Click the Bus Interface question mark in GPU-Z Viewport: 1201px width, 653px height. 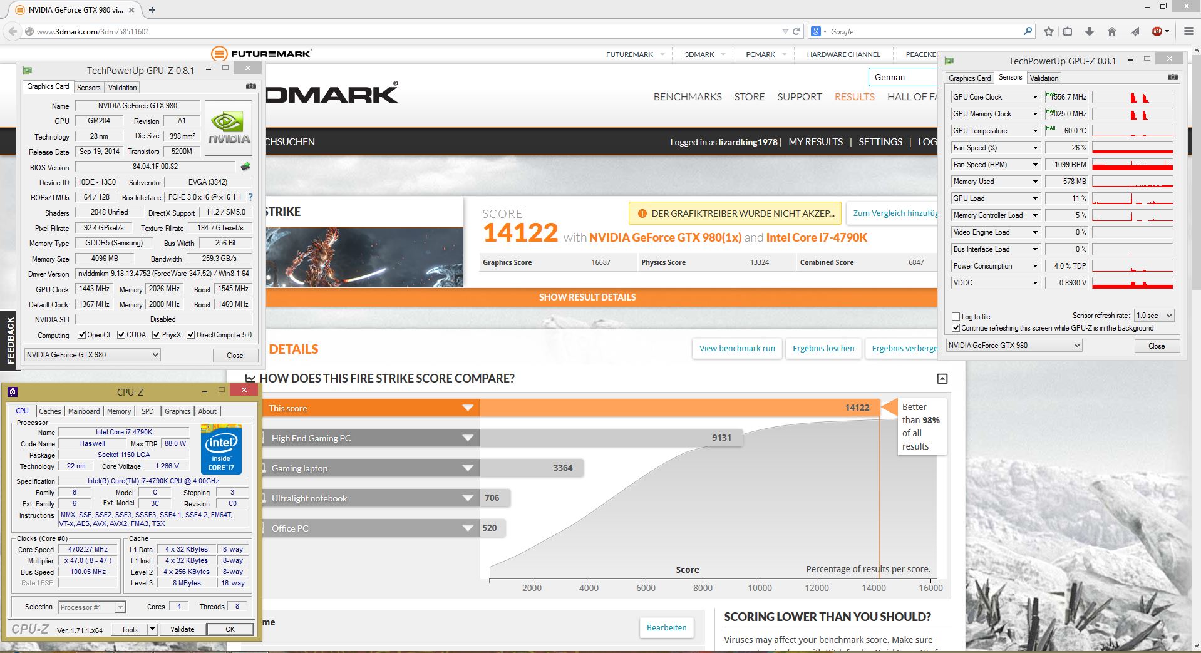click(x=250, y=197)
